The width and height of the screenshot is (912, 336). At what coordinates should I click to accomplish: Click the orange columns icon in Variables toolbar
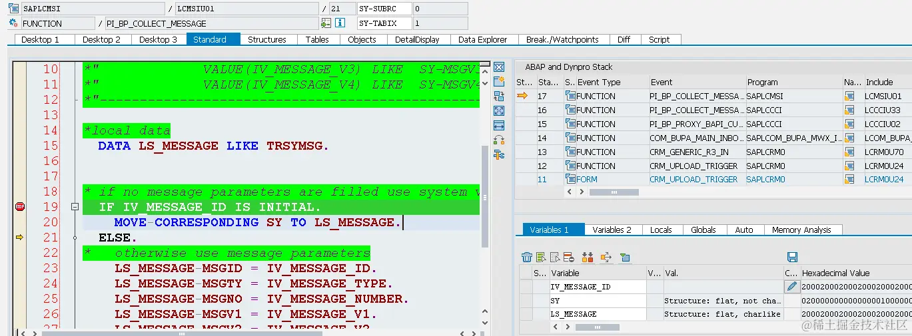(588, 257)
